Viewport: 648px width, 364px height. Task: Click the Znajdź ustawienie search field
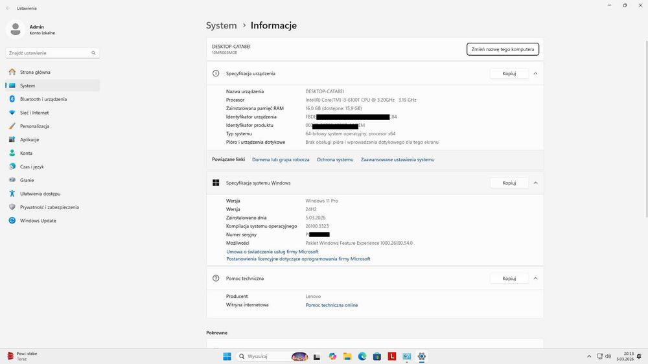click(x=52, y=53)
